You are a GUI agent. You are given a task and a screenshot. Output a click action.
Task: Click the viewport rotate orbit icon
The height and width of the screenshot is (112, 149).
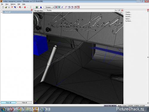point(118,10)
